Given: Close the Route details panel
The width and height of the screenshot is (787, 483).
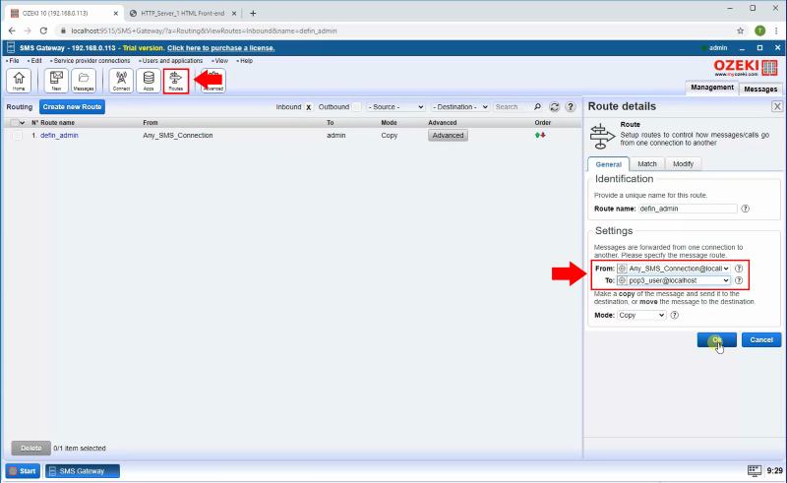Looking at the screenshot, I should [x=777, y=106].
